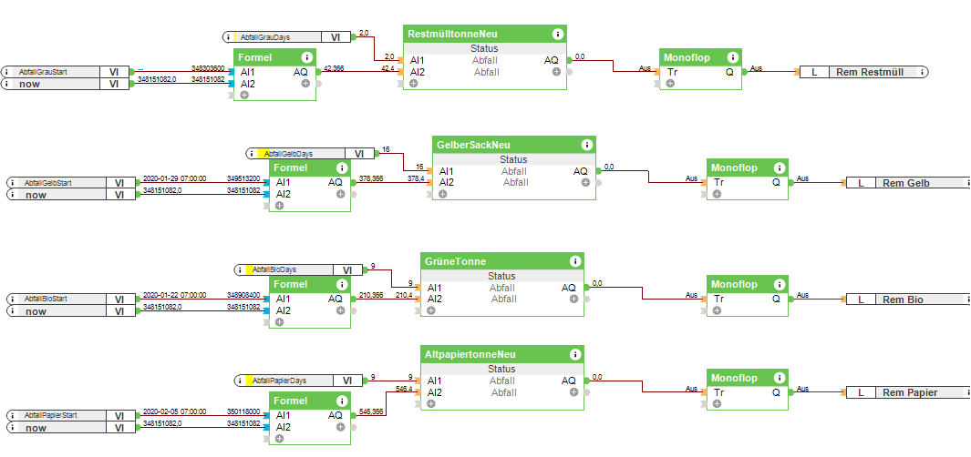Show info for Formel block fed by AbfallGelbStart
Screen dimensions: 971x457
click(341, 168)
